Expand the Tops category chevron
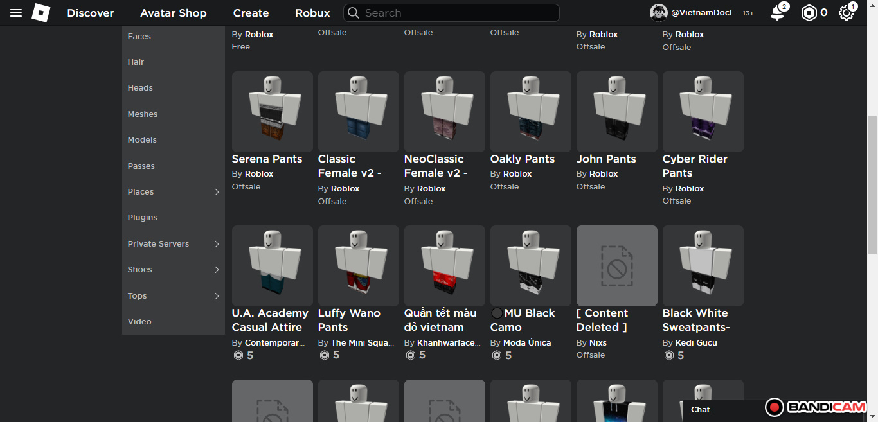 point(217,296)
